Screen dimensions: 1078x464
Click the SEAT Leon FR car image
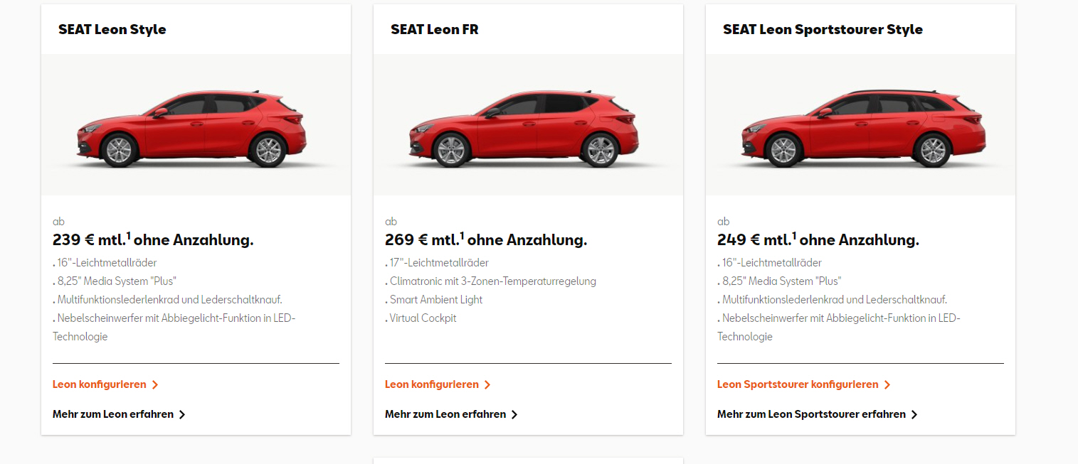[528, 125]
